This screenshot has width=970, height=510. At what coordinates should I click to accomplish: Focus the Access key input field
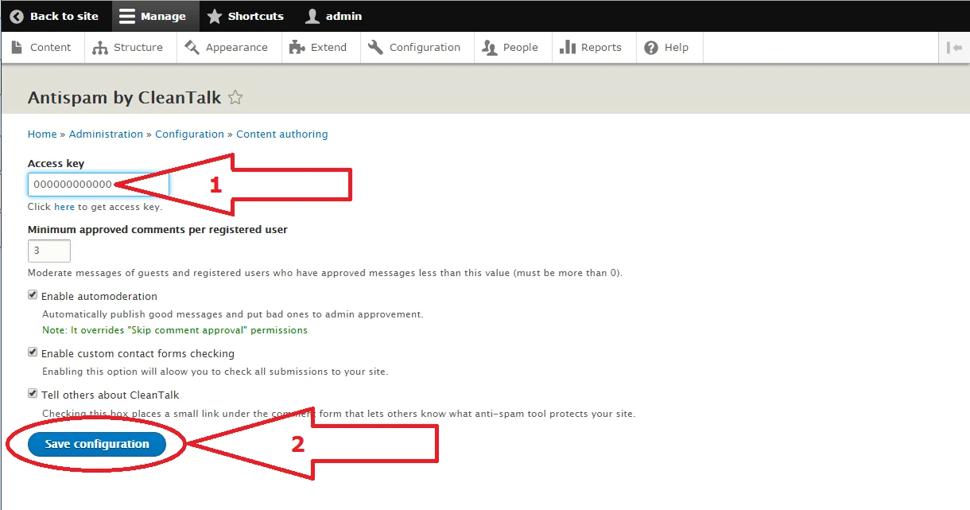[x=99, y=185]
